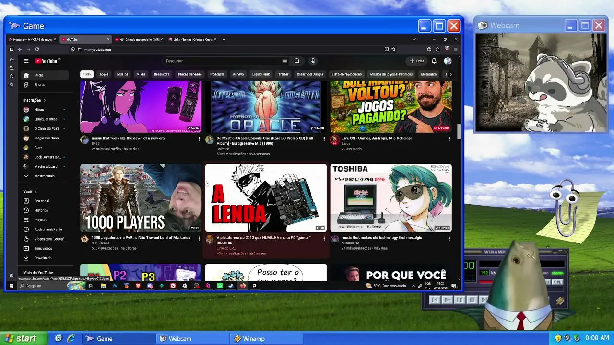
Task: Open WhatsApp from the inner taskbar
Action: [219, 286]
